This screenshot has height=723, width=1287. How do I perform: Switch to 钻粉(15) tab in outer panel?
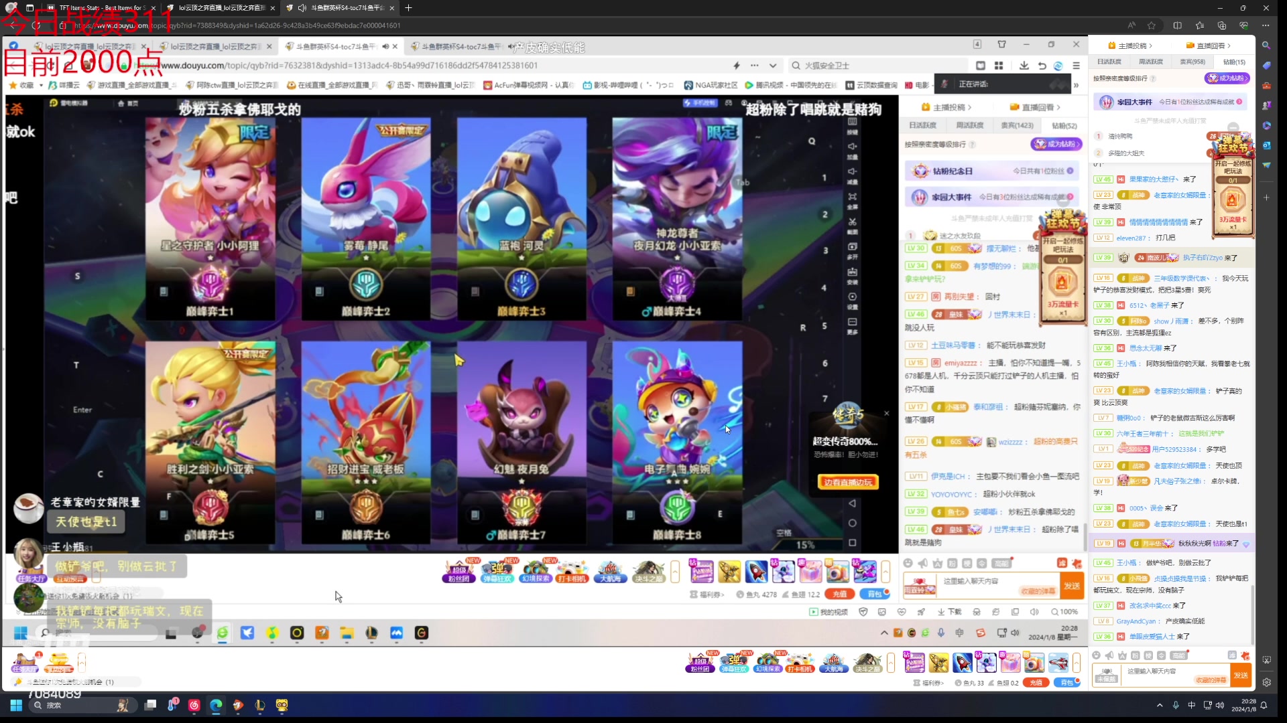pyautogui.click(x=1234, y=62)
